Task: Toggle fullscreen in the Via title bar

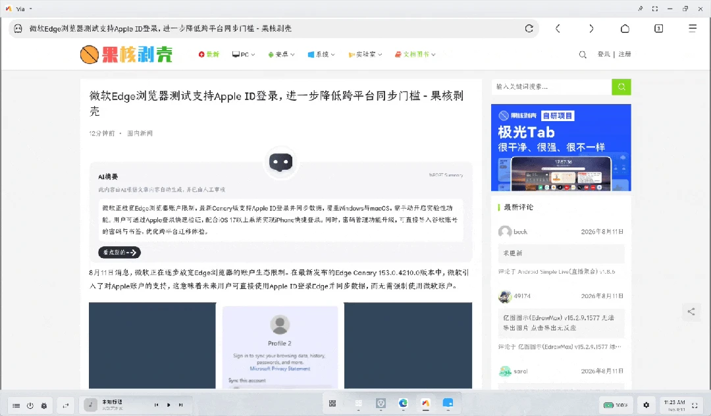Action: (x=655, y=9)
